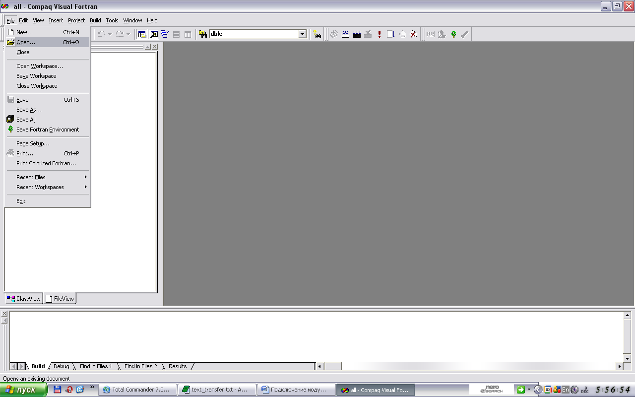Open the Project menu
The width and height of the screenshot is (635, 397).
point(76,20)
